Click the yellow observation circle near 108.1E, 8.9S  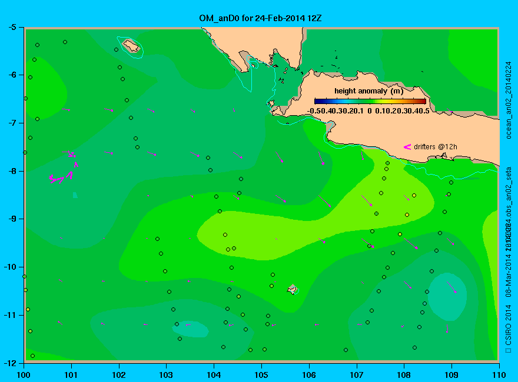[x=407, y=215]
